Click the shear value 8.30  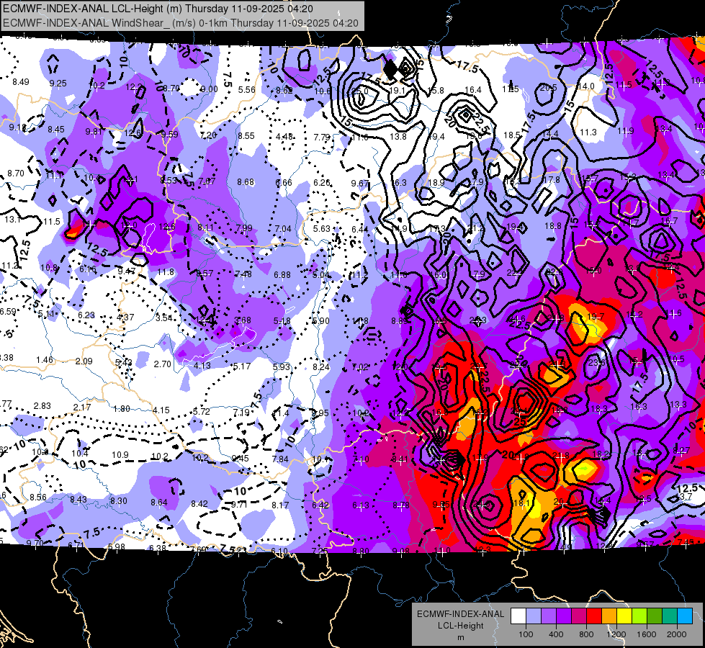click(x=118, y=500)
